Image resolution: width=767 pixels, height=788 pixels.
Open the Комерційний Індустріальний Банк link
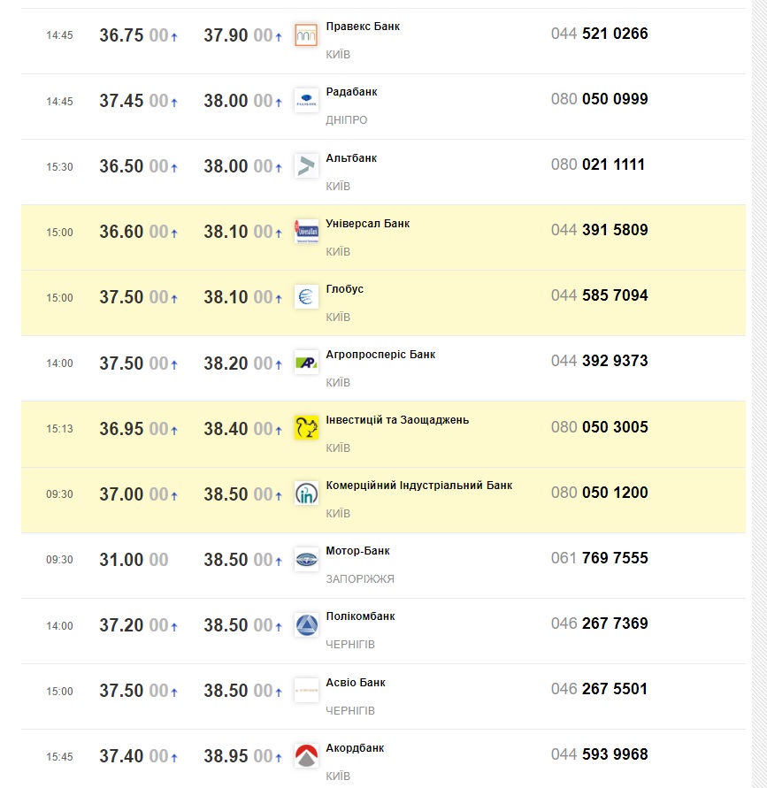click(x=419, y=486)
